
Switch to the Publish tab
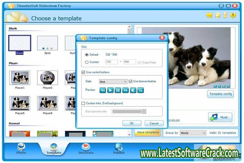[119, 149]
